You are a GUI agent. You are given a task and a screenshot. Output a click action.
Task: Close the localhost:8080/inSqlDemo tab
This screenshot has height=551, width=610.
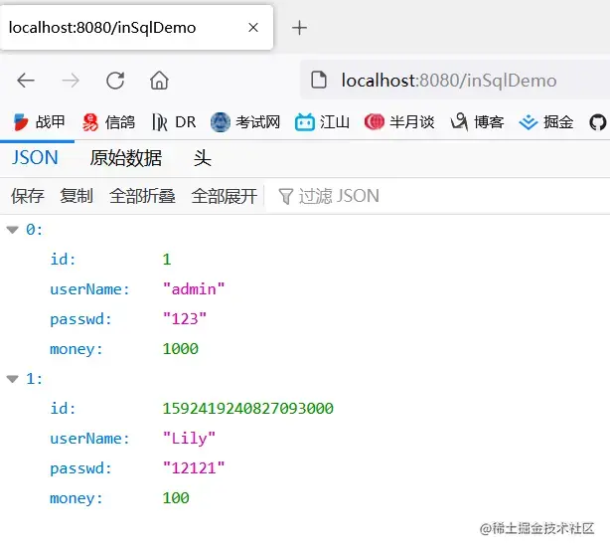point(253,28)
